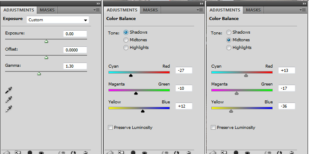The image size is (309, 154).
Task: Open the ADJUSTMENTS tab in the middle Color Balance panel
Action: point(122,10)
